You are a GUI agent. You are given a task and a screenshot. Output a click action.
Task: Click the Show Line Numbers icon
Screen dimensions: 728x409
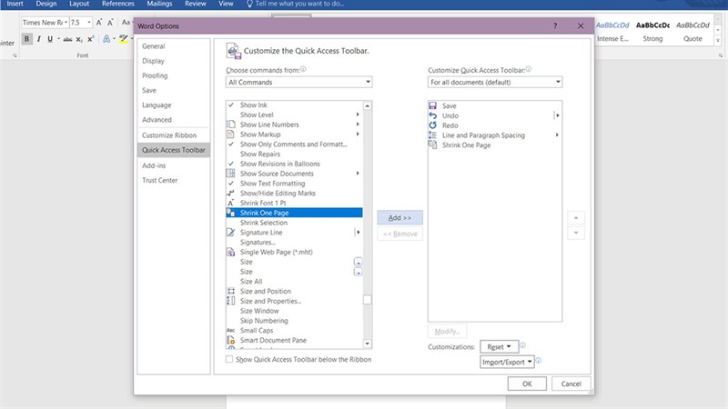click(231, 125)
